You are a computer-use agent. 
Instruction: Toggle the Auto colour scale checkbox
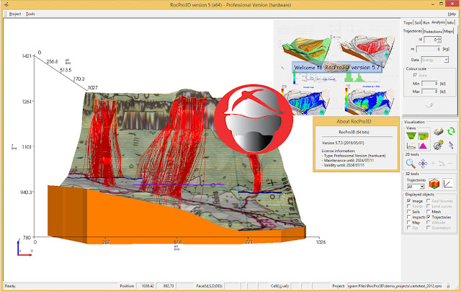tap(415, 76)
